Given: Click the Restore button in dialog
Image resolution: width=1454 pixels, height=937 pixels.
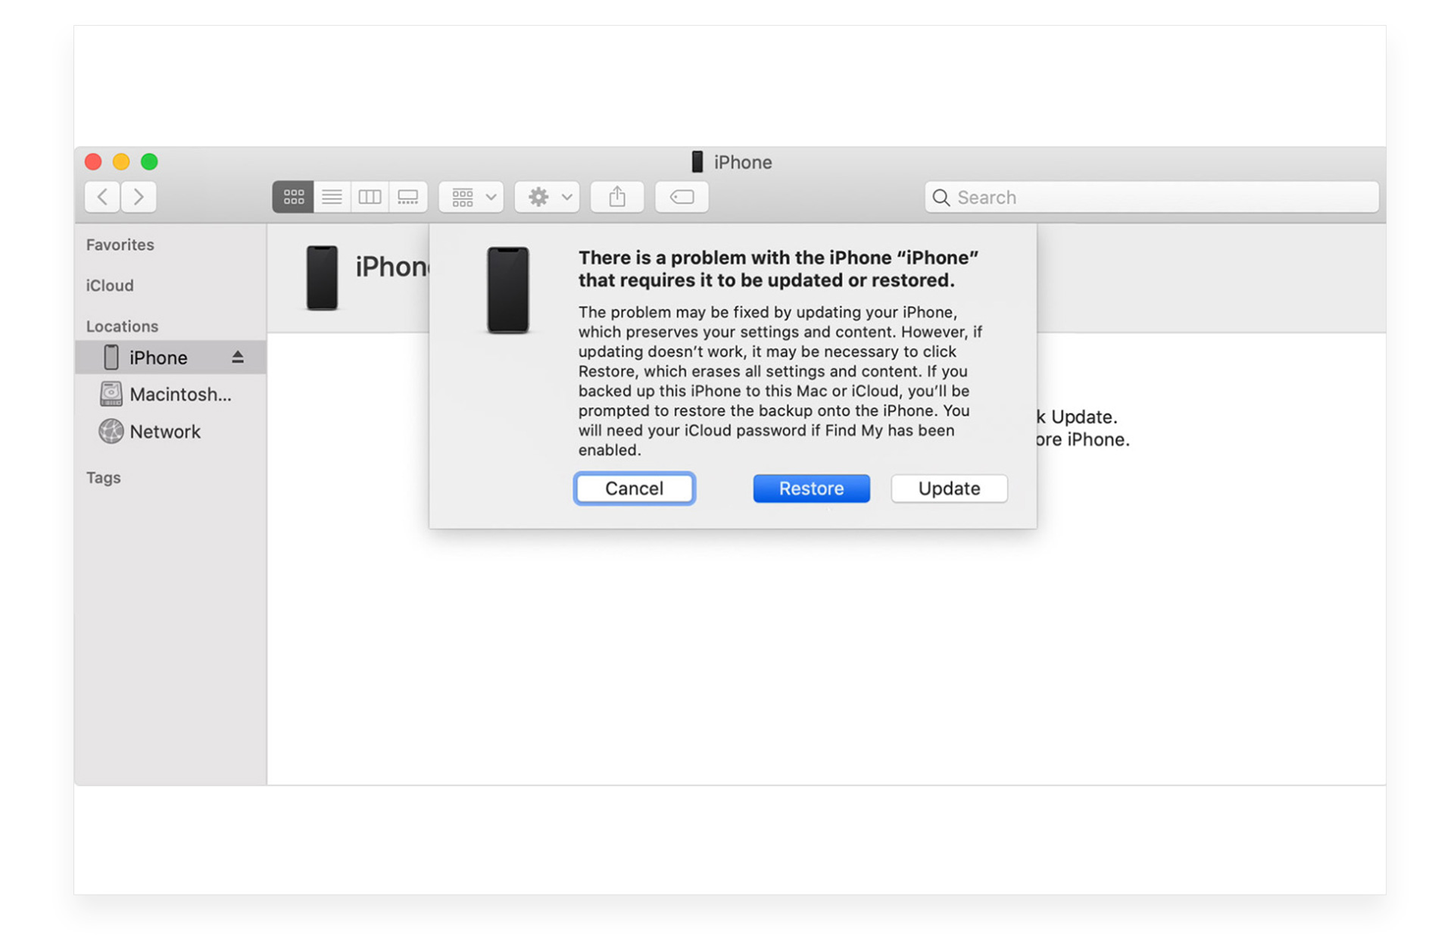Looking at the screenshot, I should [811, 488].
